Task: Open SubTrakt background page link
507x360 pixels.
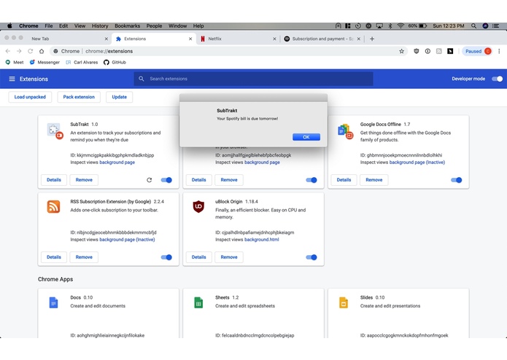Action: 117,162
